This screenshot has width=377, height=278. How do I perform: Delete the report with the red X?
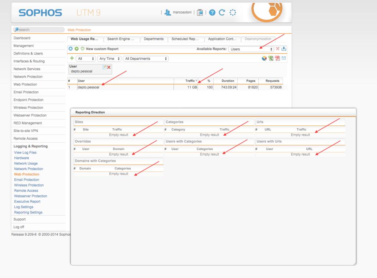click(x=278, y=49)
